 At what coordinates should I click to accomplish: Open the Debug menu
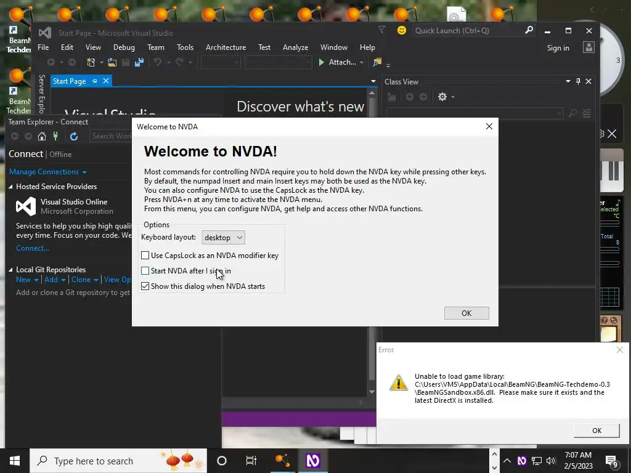[124, 47]
